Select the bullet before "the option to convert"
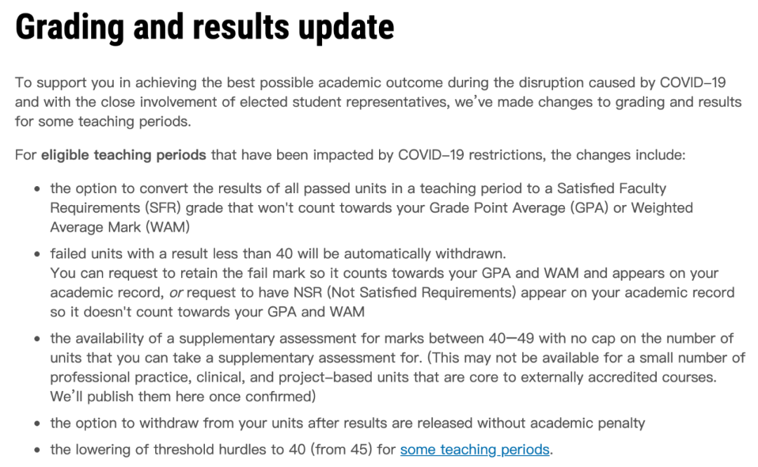Screen dimensions: 758x467 [x=37, y=189]
